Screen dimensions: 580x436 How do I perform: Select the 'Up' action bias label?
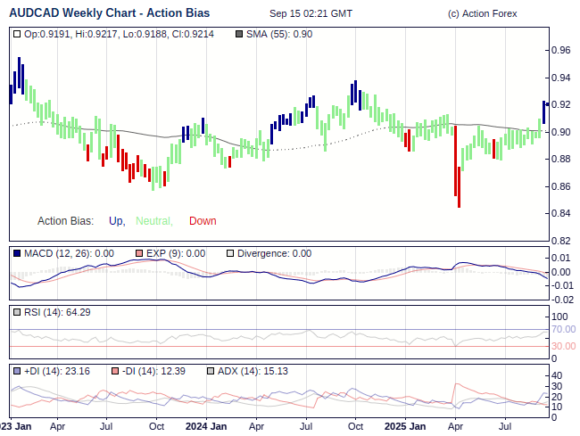(x=116, y=221)
